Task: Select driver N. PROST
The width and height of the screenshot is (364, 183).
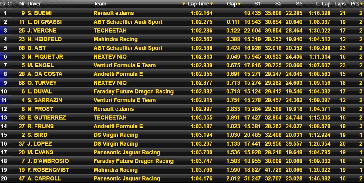Action: click(x=40, y=109)
